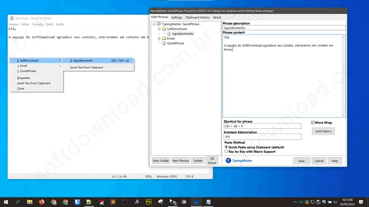Open File Explorer from the taskbar
The width and height of the screenshot is (369, 207).
30,202
